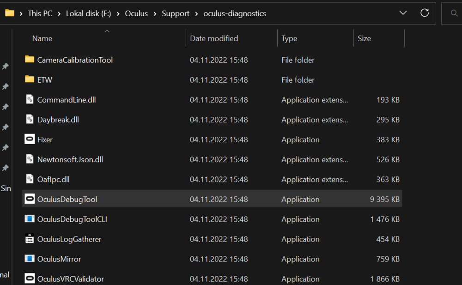Click the OculusVRCValidator application icon
Screen dimensions: 462x285
[30, 279]
